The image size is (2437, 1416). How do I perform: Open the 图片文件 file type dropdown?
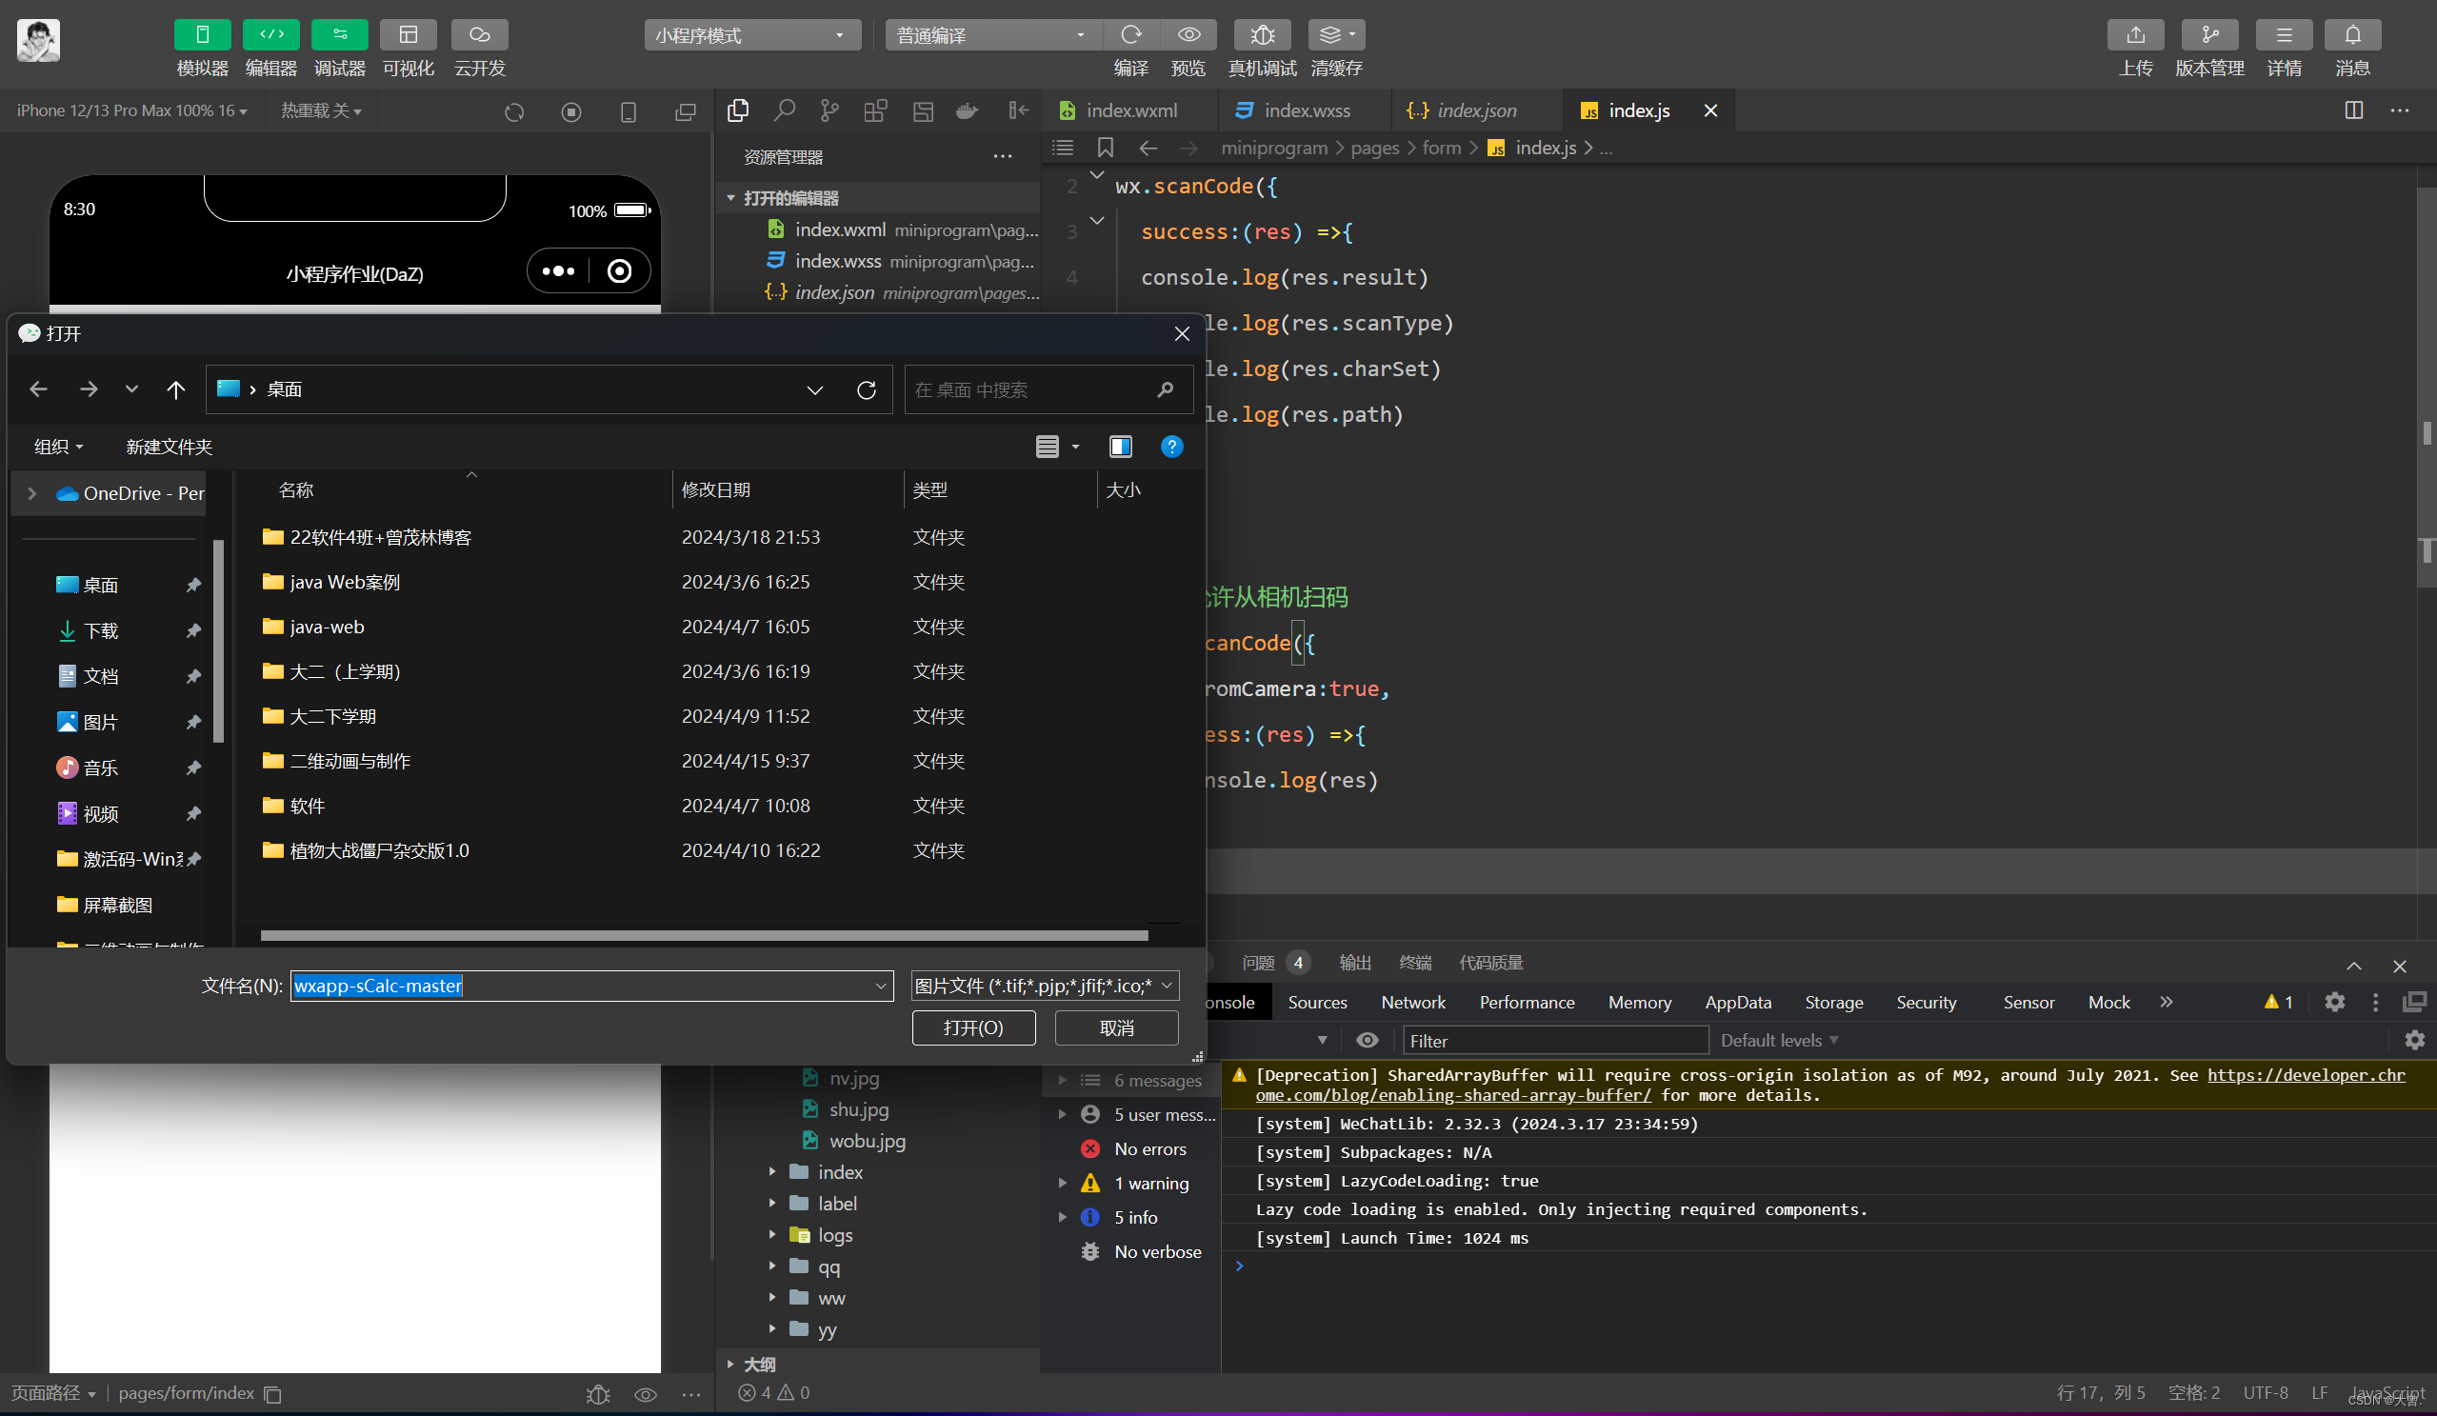1045,986
